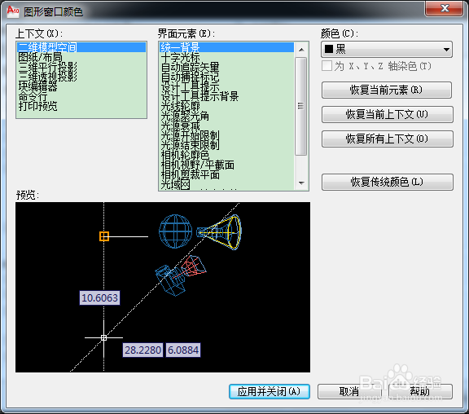Viewport: 469px width, 414px height.
Task: Select 统一背景 interface element
Action: click(226, 47)
